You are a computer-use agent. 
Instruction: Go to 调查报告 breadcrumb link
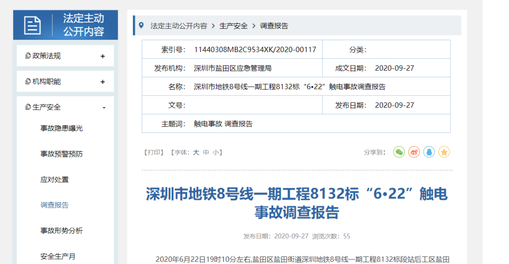(274, 26)
